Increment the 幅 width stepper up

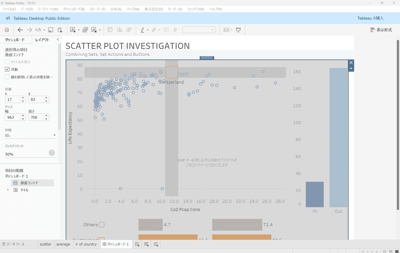[x=23, y=116]
